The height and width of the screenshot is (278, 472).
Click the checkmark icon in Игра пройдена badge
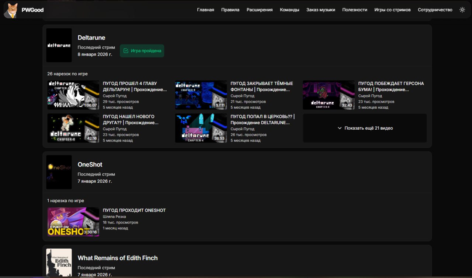(126, 51)
